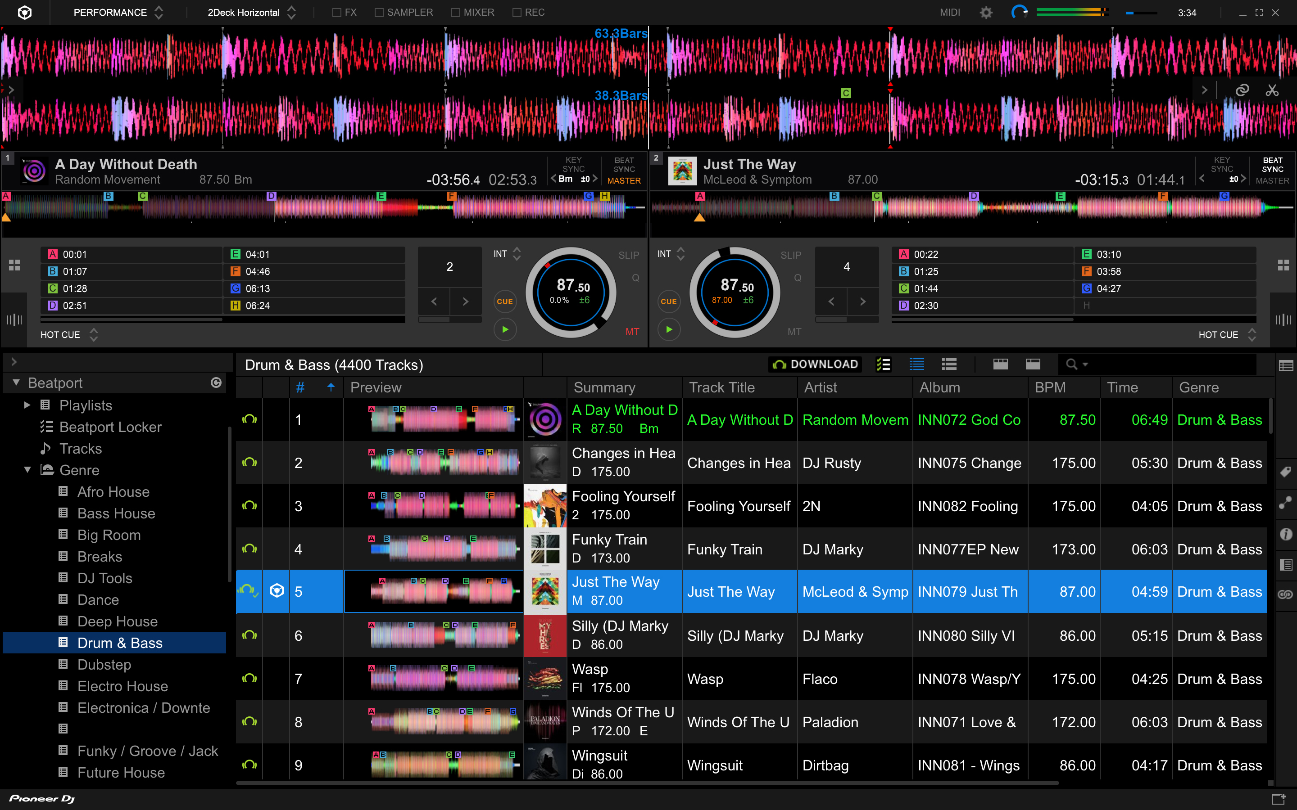1297x810 pixels.
Task: Click the CUE button on Deck 1
Action: tap(504, 301)
